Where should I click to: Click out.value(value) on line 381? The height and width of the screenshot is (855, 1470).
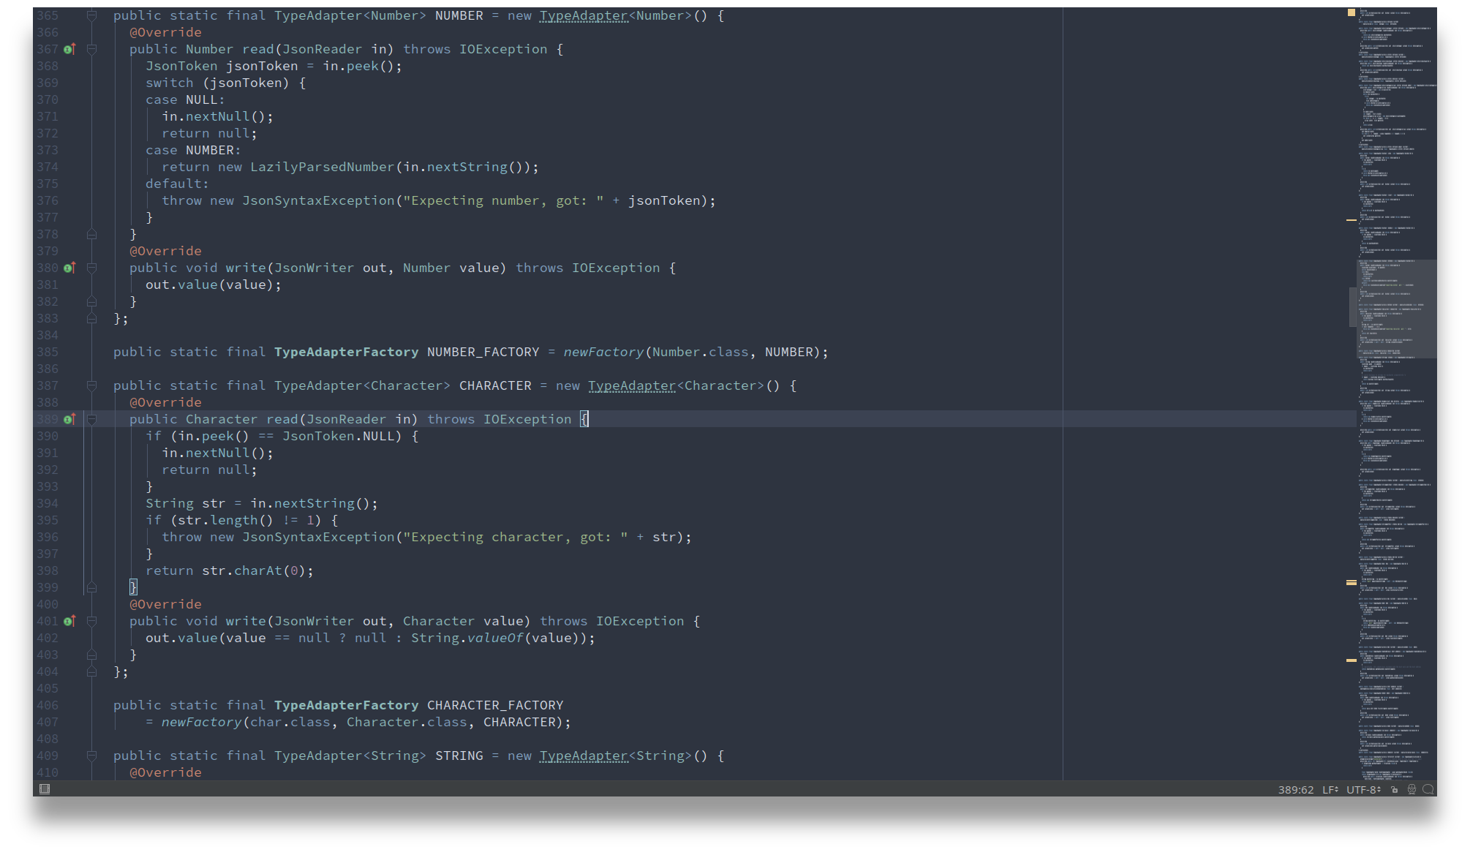210,285
